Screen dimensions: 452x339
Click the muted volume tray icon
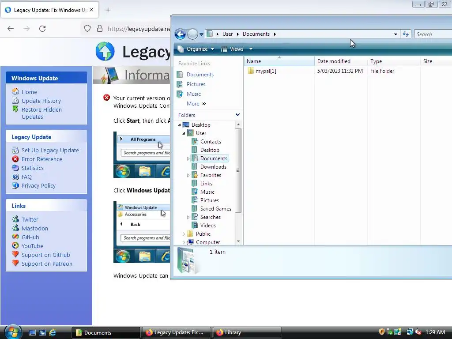click(418, 332)
